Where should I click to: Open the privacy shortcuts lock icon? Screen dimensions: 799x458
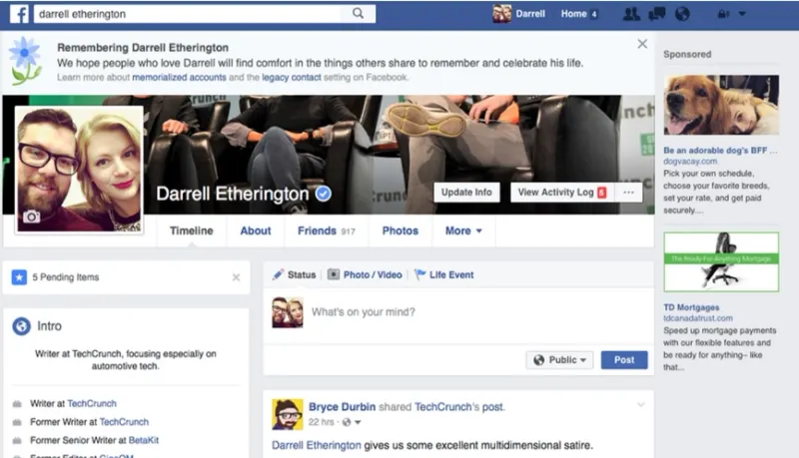pyautogui.click(x=723, y=14)
